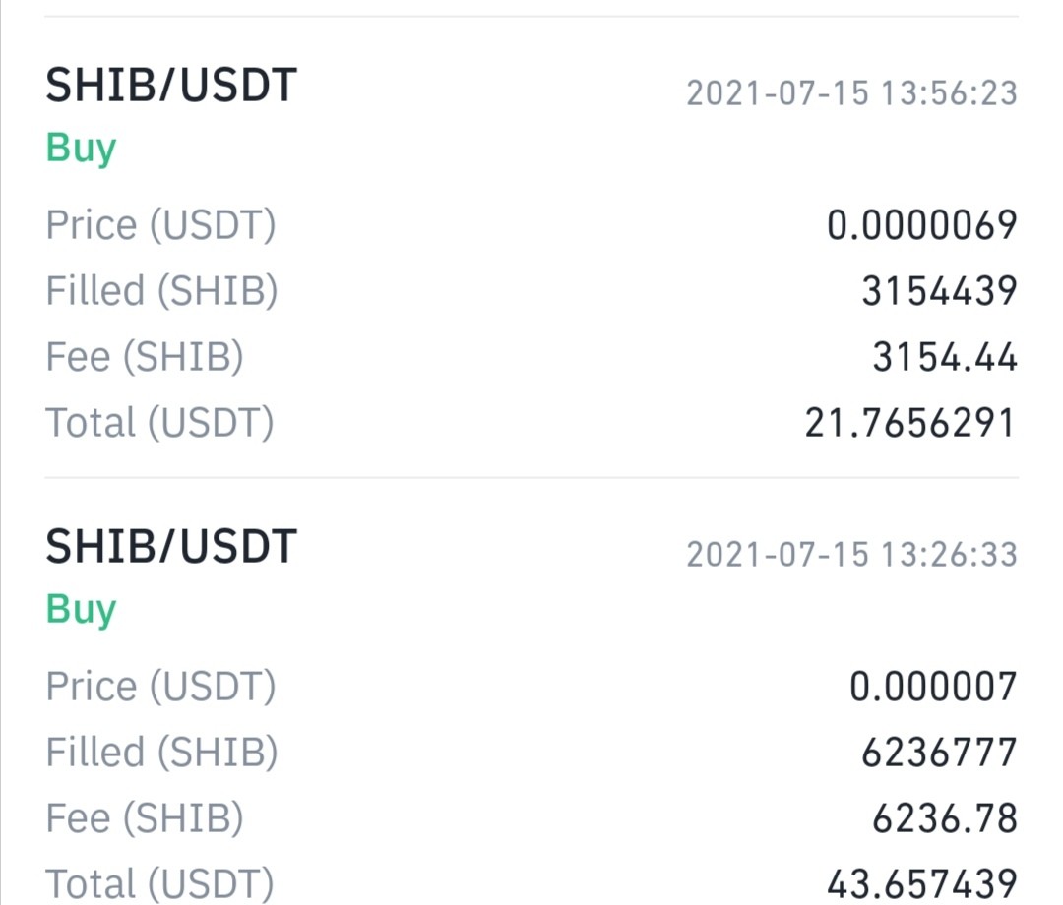Open the second SHIB/USDT trade entry
Image resolution: width=1063 pixels, height=905 pixels.
pos(531,692)
